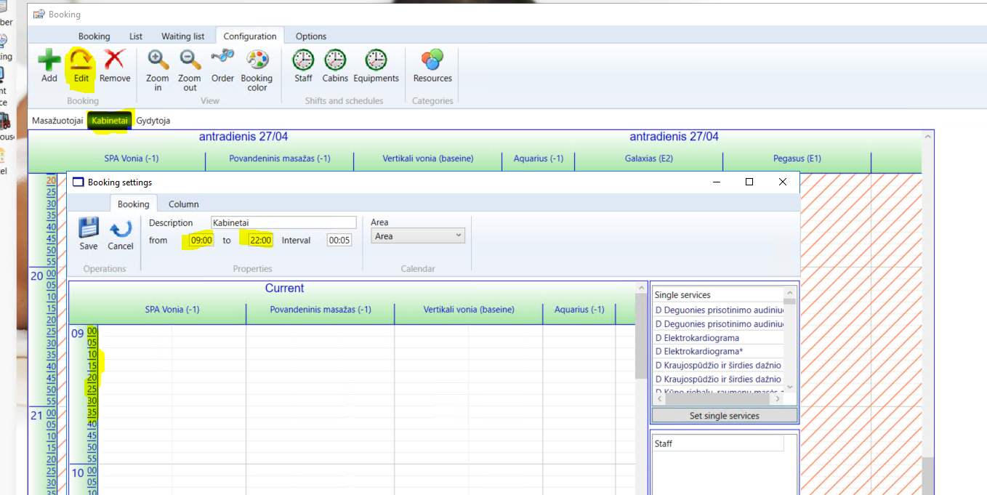Click Vertikali vonia (baseine) header in main Booking window
This screenshot has height=495, width=987.
click(428, 158)
